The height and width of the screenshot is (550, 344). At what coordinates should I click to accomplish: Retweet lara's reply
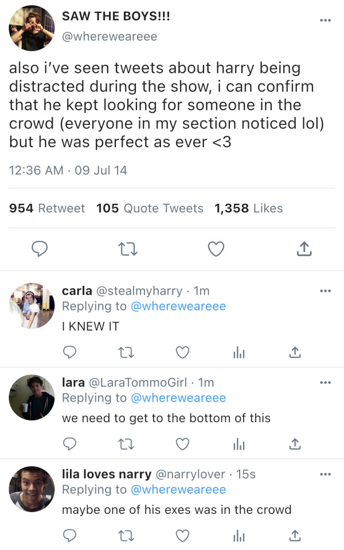tap(126, 444)
